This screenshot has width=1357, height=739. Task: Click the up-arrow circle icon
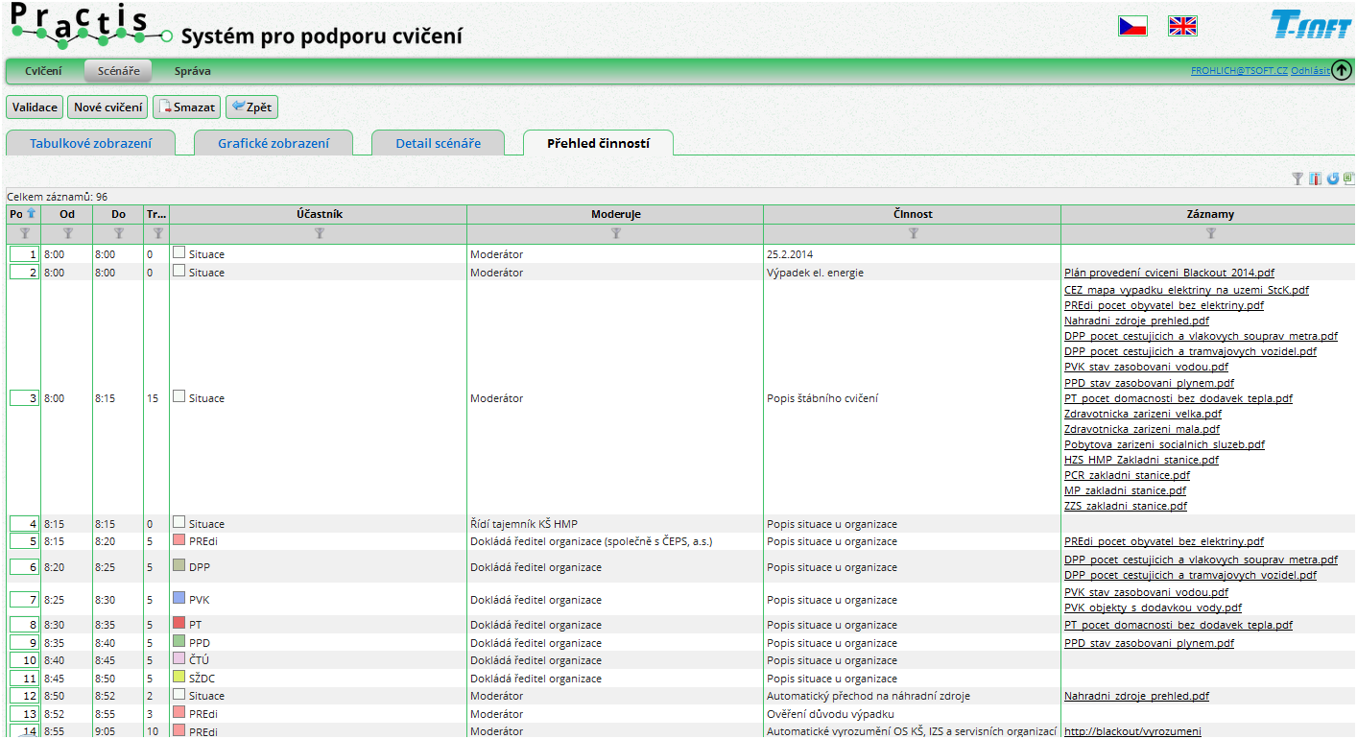(x=1343, y=71)
